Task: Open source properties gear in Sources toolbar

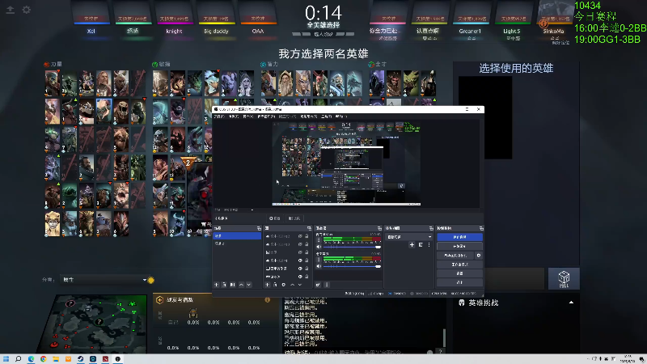Action: click(x=284, y=285)
